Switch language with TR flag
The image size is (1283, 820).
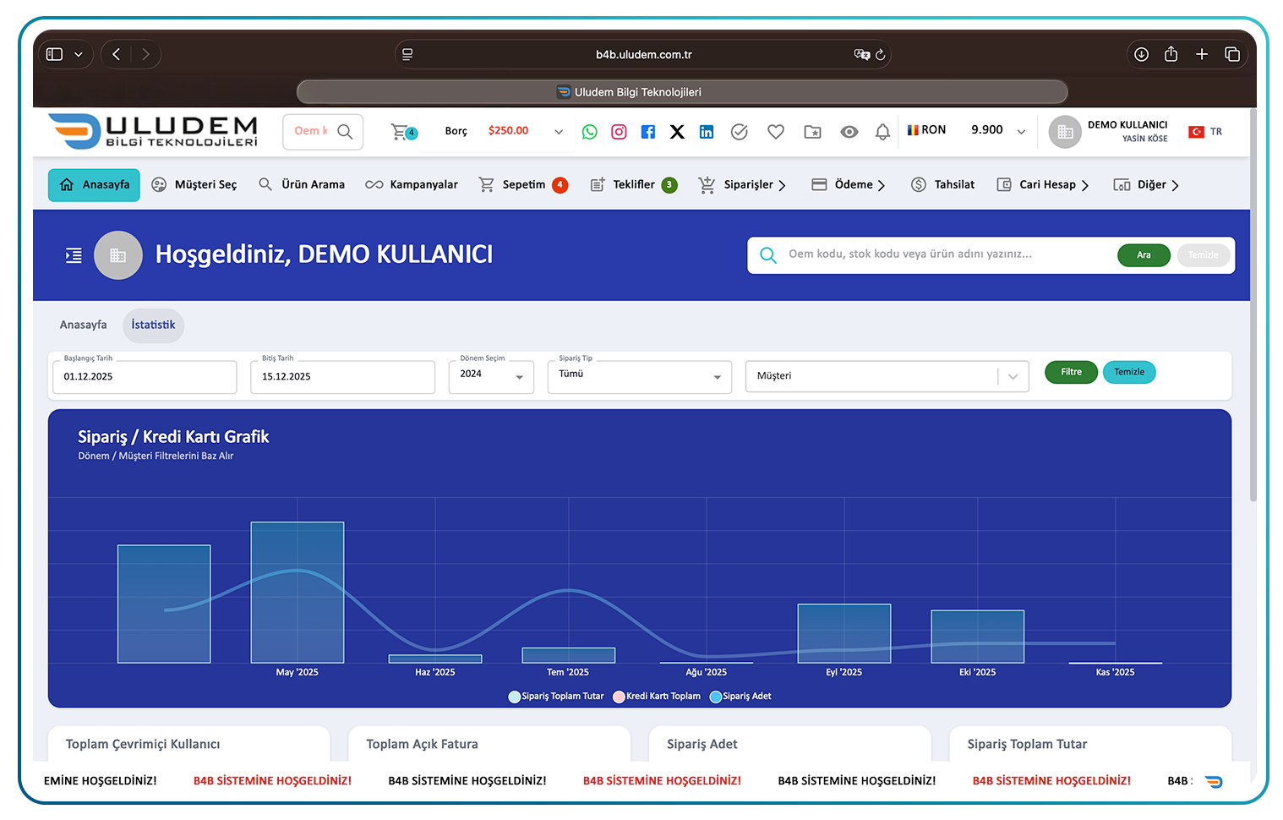coord(1205,132)
